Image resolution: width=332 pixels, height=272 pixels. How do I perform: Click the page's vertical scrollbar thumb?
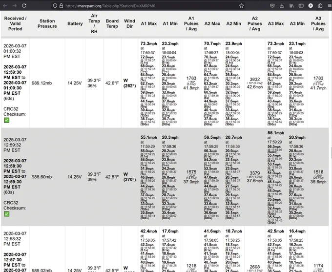[x=331, y=153]
